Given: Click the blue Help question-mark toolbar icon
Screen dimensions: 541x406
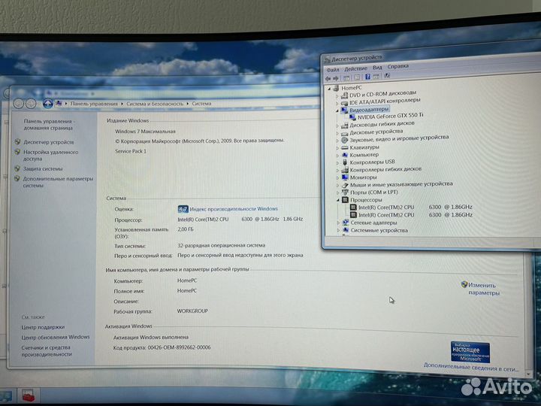Looking at the screenshot, I should pos(367,77).
